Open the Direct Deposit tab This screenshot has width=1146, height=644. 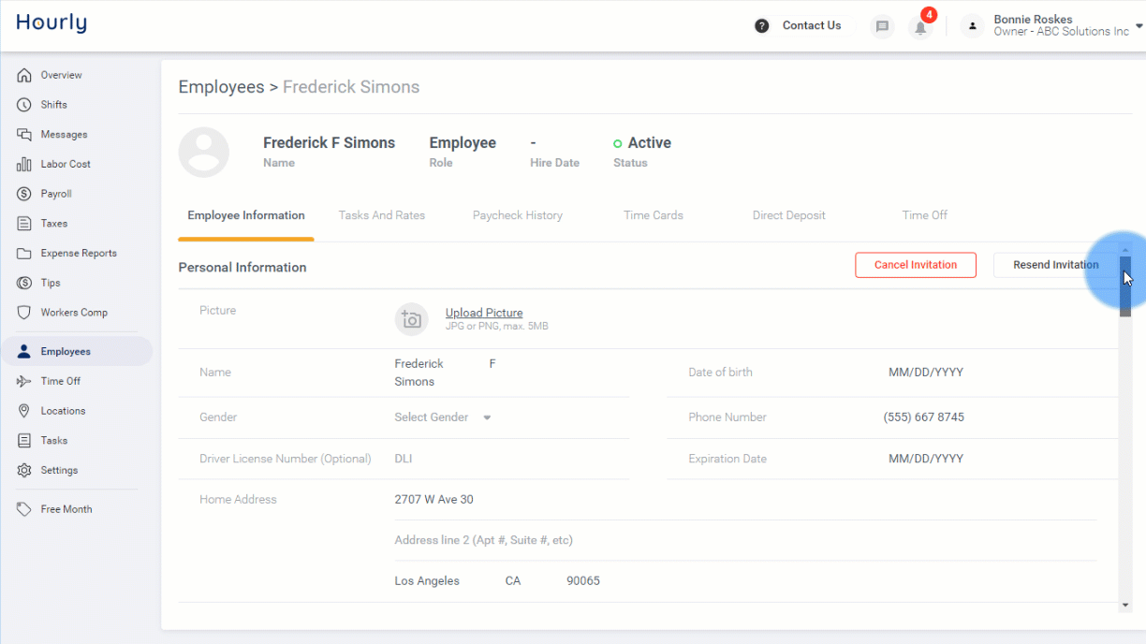pos(788,215)
